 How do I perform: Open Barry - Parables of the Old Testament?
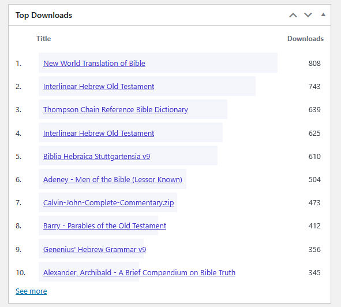tap(104, 225)
